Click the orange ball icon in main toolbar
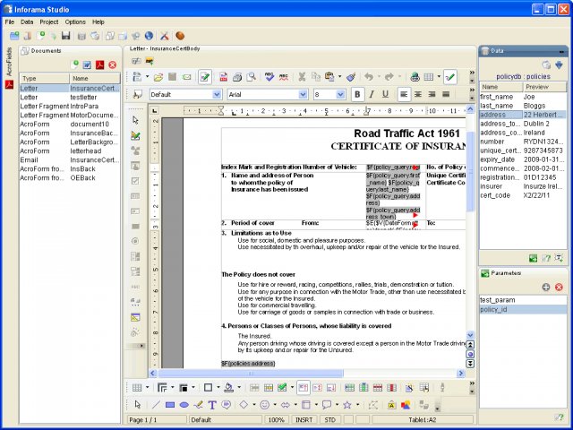Viewport: 573px width, 430px height. (180, 36)
